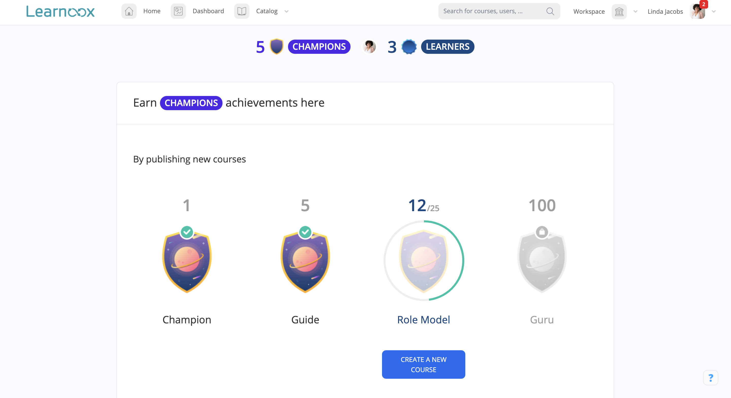This screenshot has width=731, height=398.
Task: Select the Home menu item
Action: pos(151,11)
